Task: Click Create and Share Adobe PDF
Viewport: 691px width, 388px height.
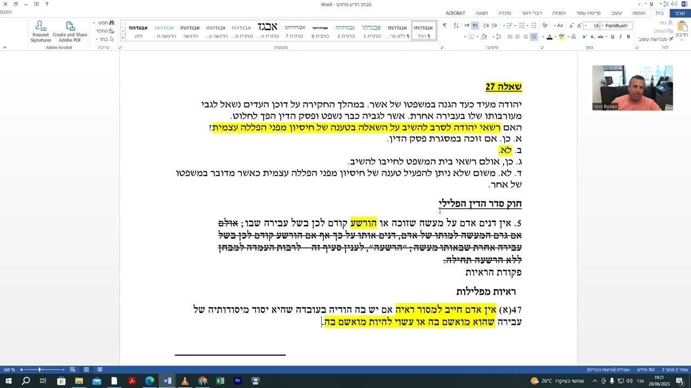Action: (70, 32)
